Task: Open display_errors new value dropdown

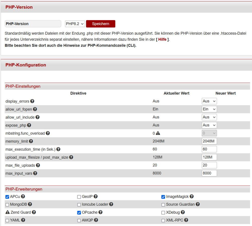Action: click(209, 101)
